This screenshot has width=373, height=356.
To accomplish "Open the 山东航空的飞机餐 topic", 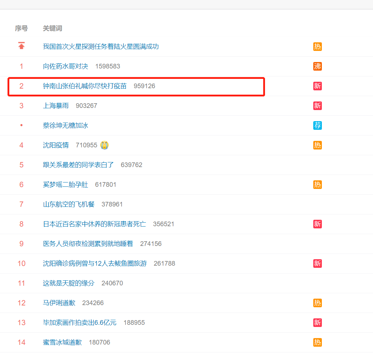I will (69, 204).
